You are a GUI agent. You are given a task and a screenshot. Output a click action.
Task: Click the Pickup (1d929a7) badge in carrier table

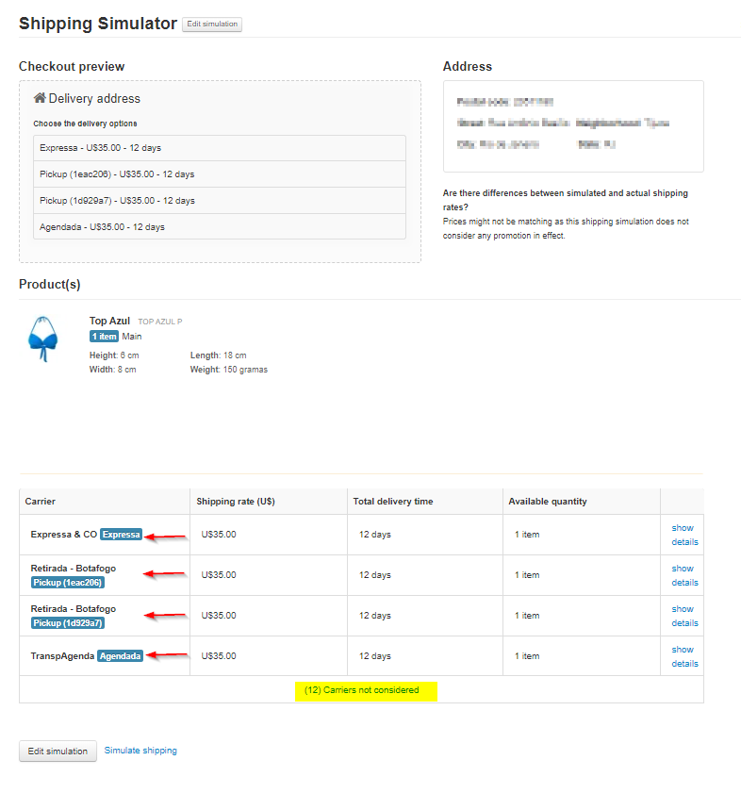(67, 622)
